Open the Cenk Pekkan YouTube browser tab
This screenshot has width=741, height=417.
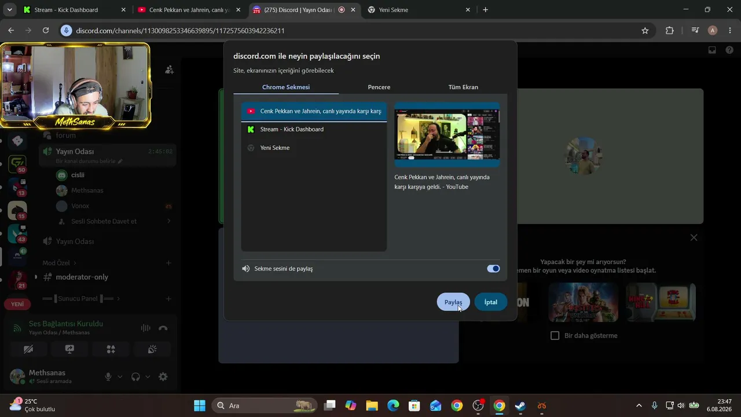coord(189,10)
